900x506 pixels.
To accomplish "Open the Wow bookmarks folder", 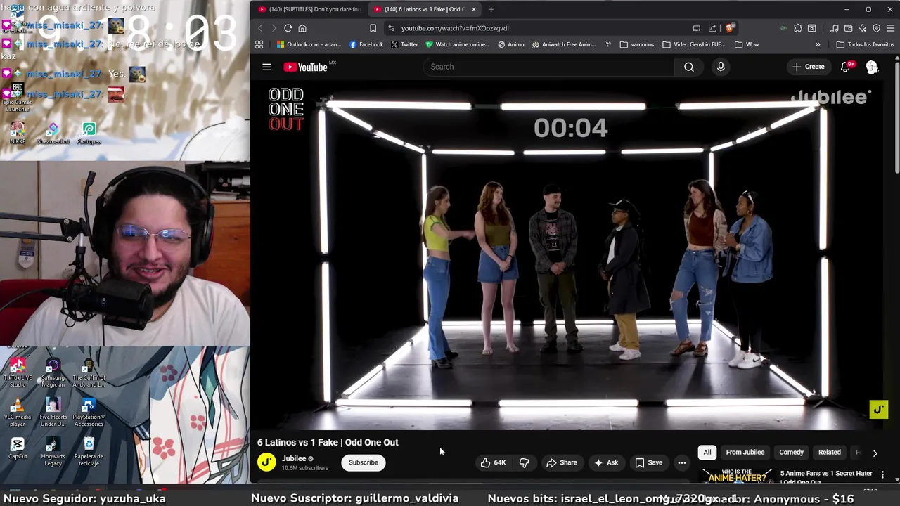I will (x=747, y=44).
